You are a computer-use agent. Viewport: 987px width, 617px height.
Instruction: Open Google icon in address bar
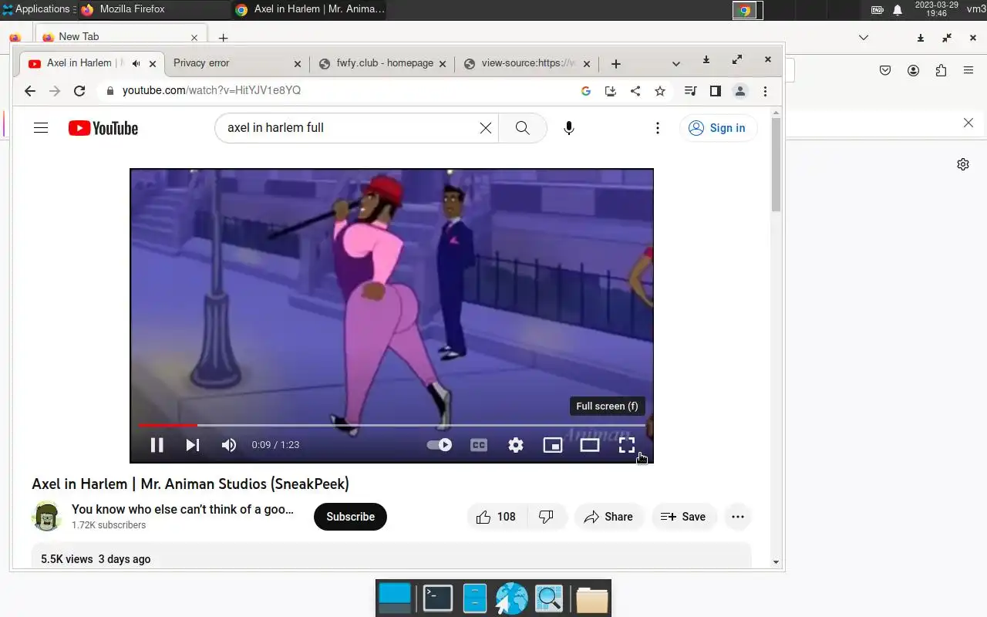point(586,91)
